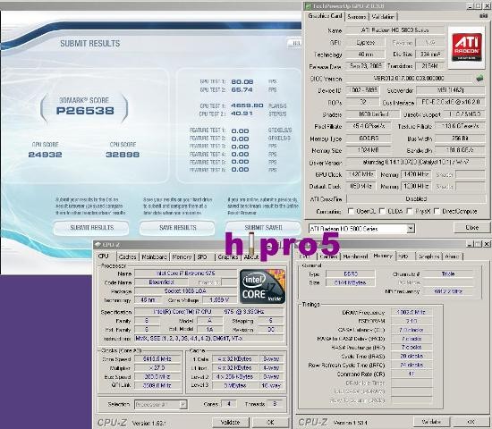Click the SUBMIT SAVED button in 3DMark
This screenshot has width=492, height=429.
click(263, 228)
